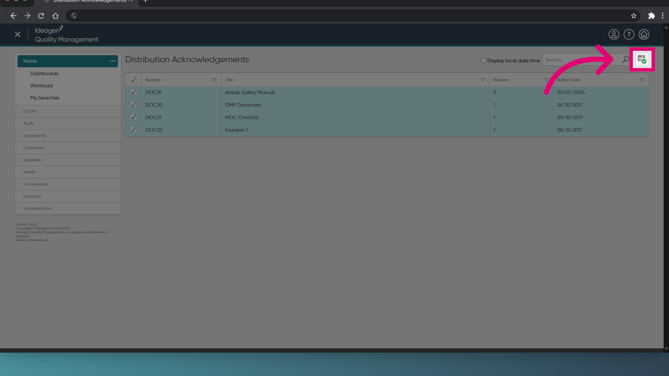Enable Display local date time checkbox
The image size is (669, 376).
(483, 60)
